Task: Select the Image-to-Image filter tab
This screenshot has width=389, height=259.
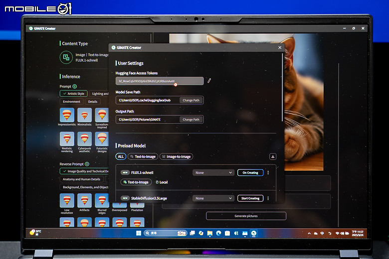Action: click(x=177, y=156)
